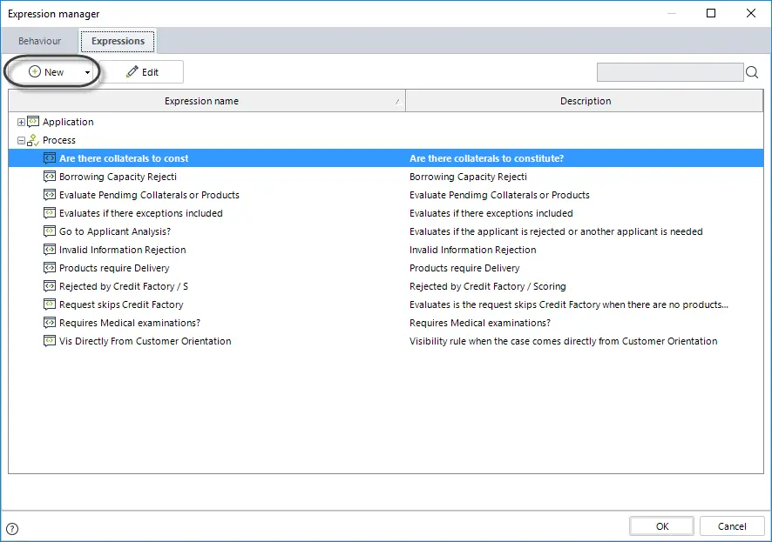Open the New button dropdown arrow
The image size is (772, 542).
tap(87, 72)
